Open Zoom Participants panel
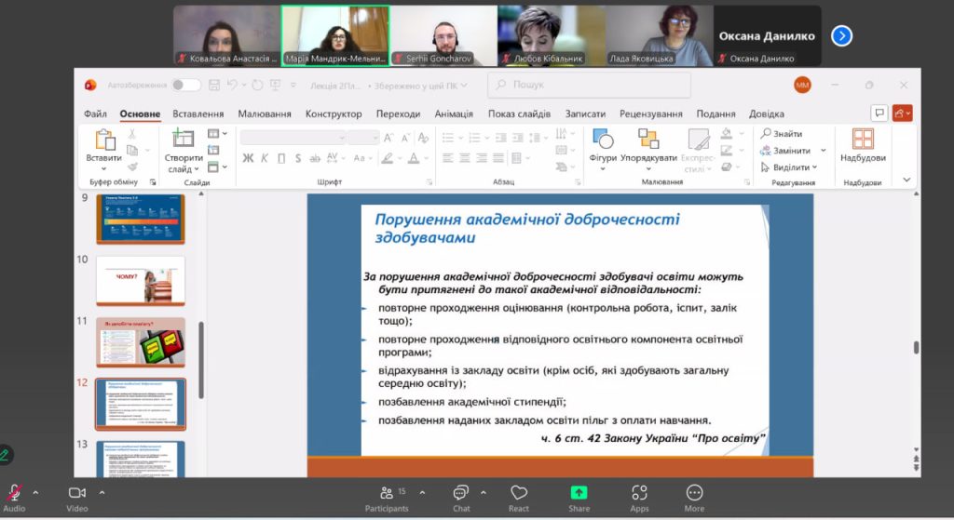 (x=387, y=493)
